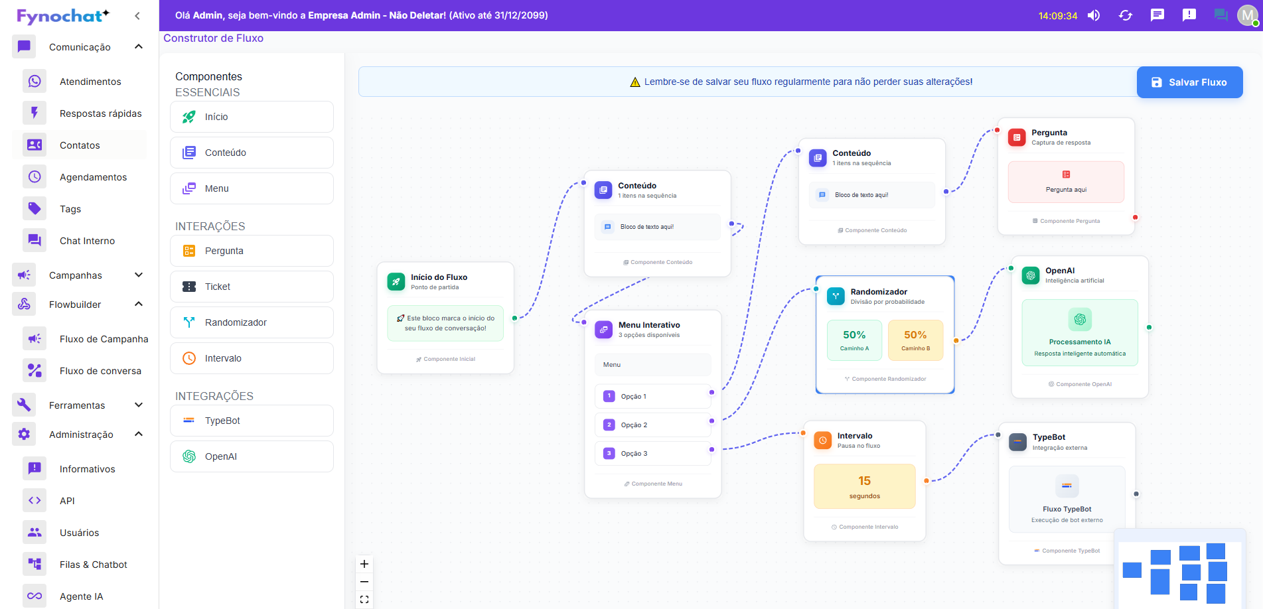The width and height of the screenshot is (1263, 609).
Task: Click the zoom out minus button
Action: pos(364,582)
